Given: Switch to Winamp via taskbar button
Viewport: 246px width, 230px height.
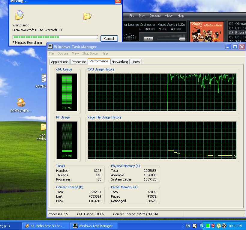Looking at the screenshot, I should 46,226.
